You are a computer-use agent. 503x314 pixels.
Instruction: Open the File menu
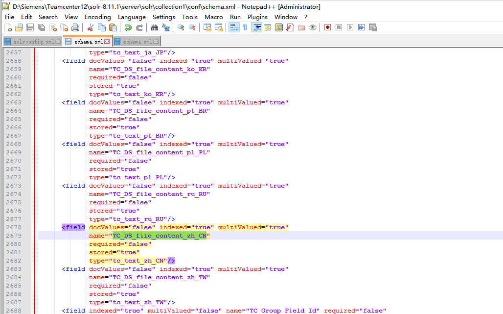(10, 17)
